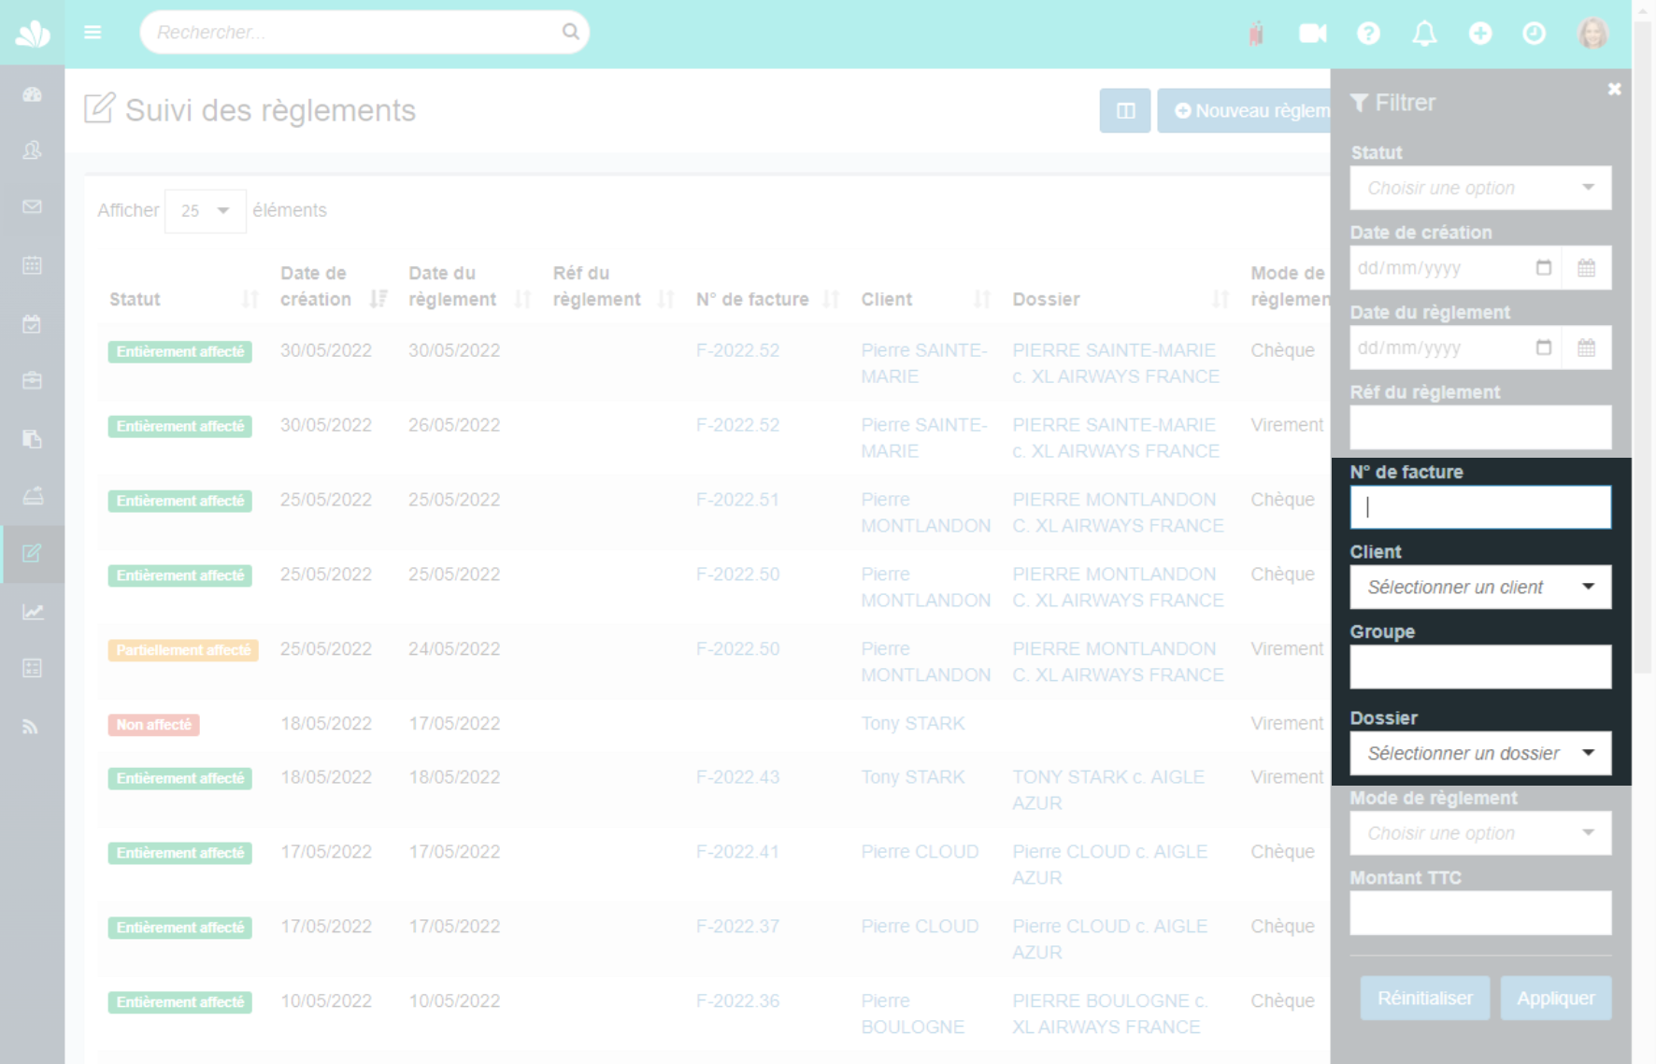The image size is (1656, 1064).
Task: Click the Date de création date input
Action: click(x=1455, y=268)
